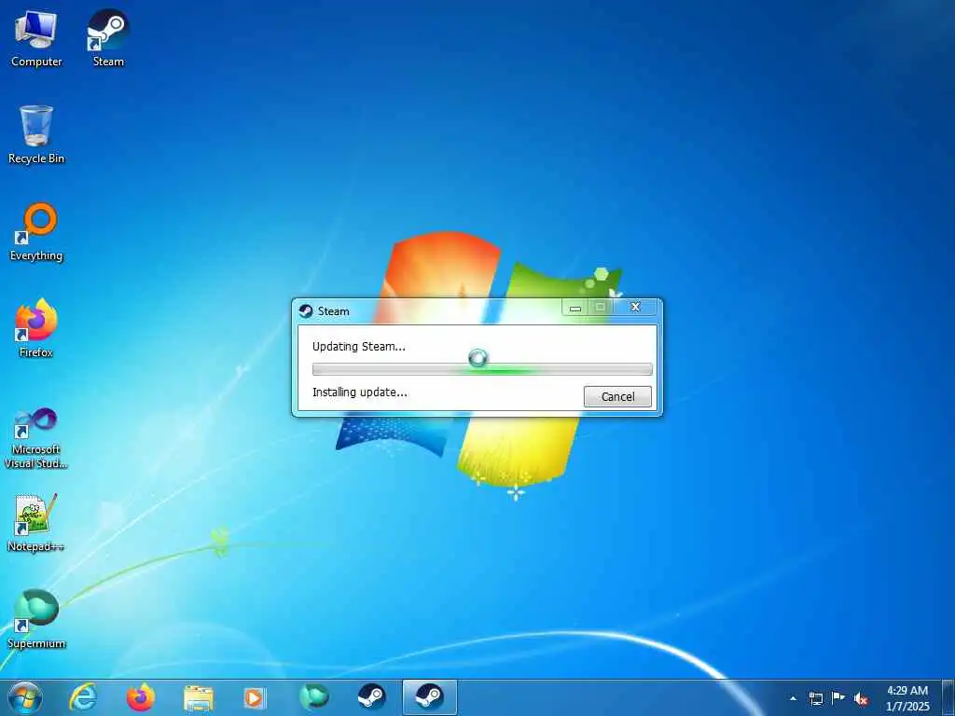Select the Computer desktop icon
The height and width of the screenshot is (716, 955).
[36, 39]
